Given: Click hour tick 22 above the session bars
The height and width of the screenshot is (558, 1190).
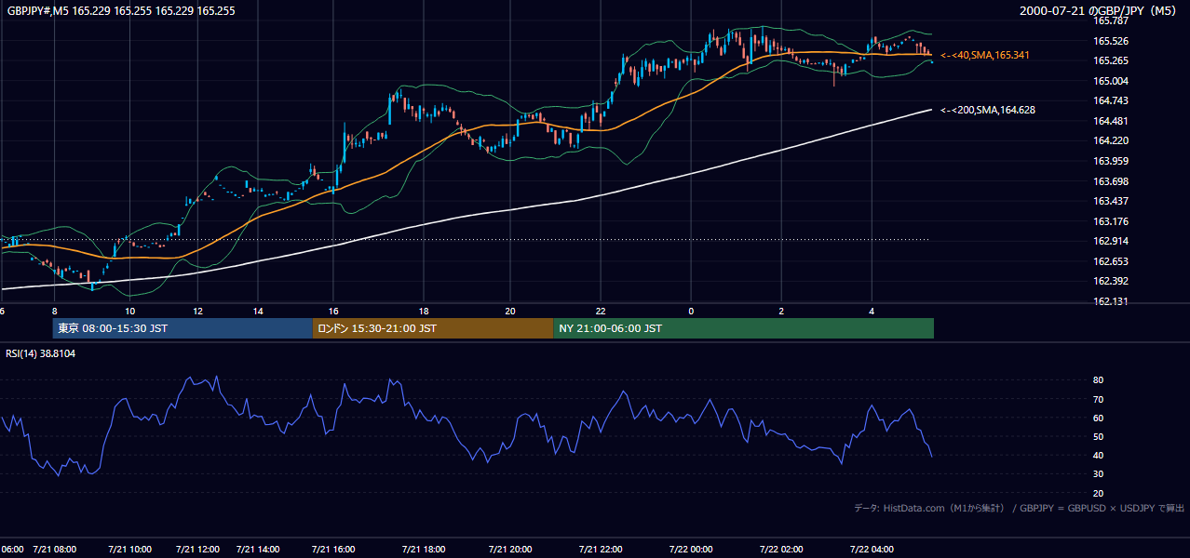Looking at the screenshot, I should pos(602,311).
